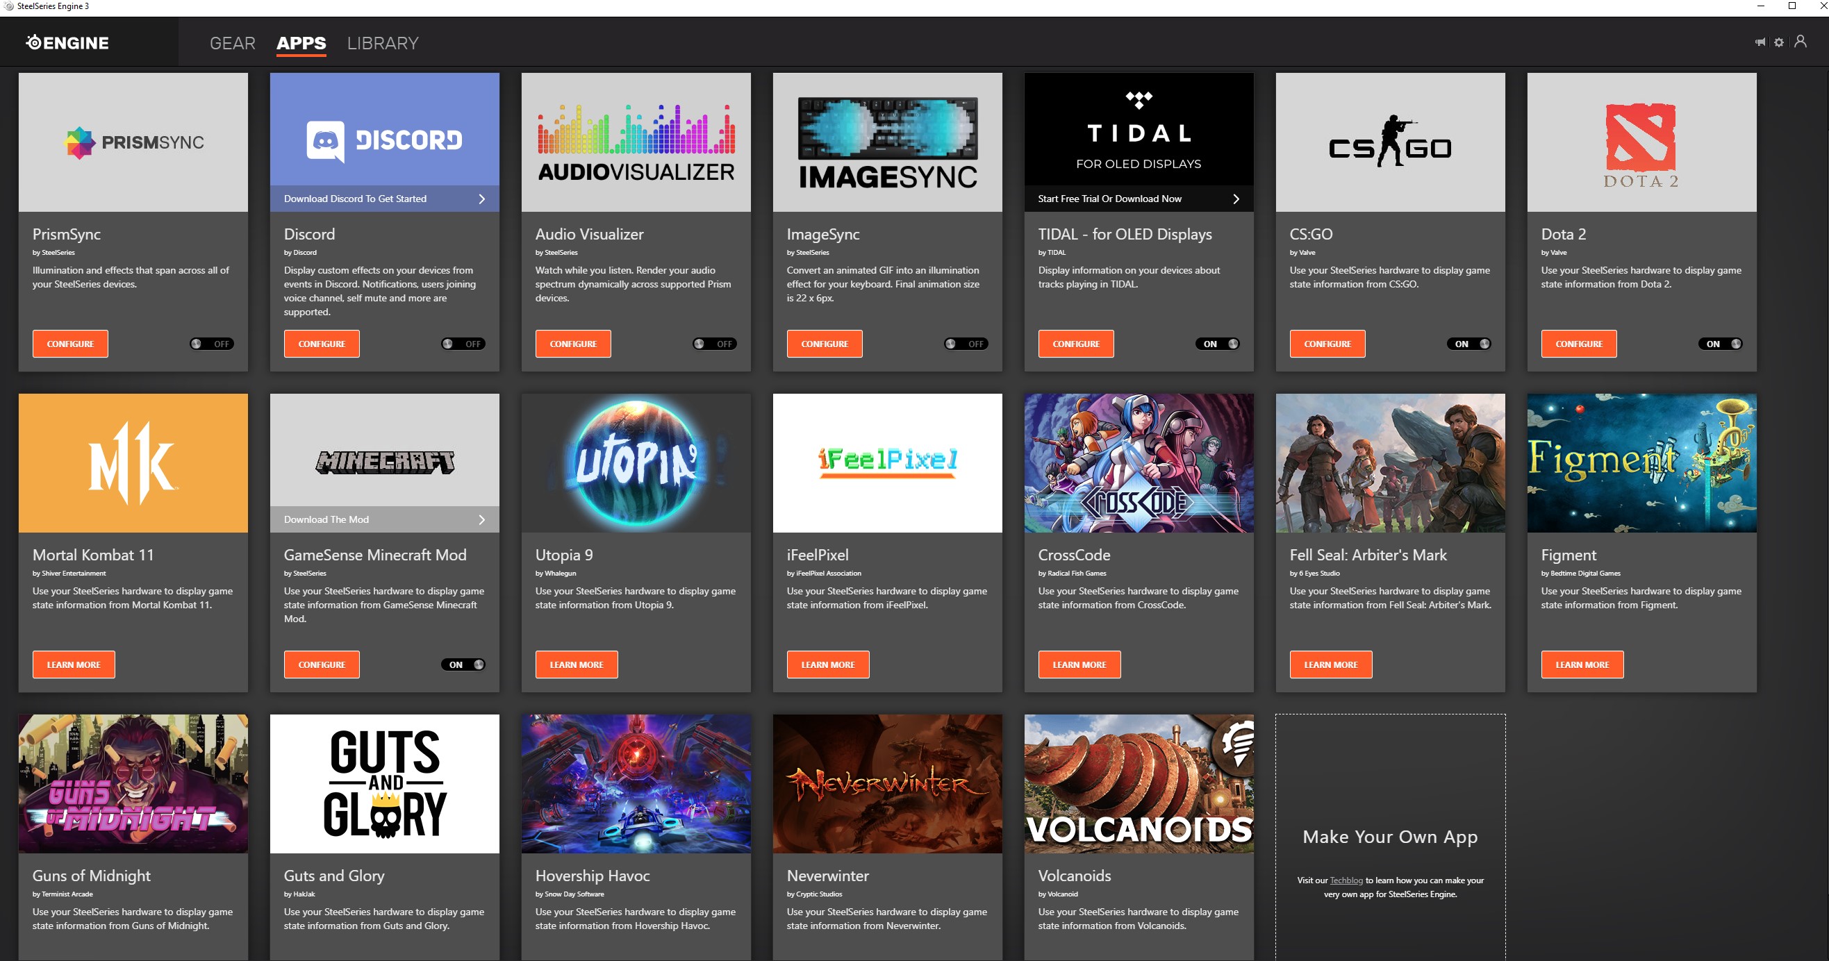Click the Mortal Kombat 11 logo tile
The image size is (1829, 961).
click(133, 462)
